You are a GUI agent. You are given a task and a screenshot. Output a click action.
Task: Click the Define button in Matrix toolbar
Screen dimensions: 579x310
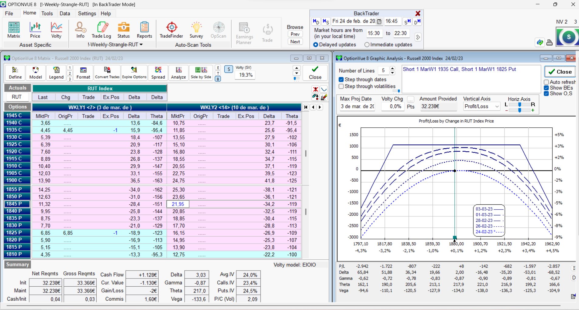[15, 73]
